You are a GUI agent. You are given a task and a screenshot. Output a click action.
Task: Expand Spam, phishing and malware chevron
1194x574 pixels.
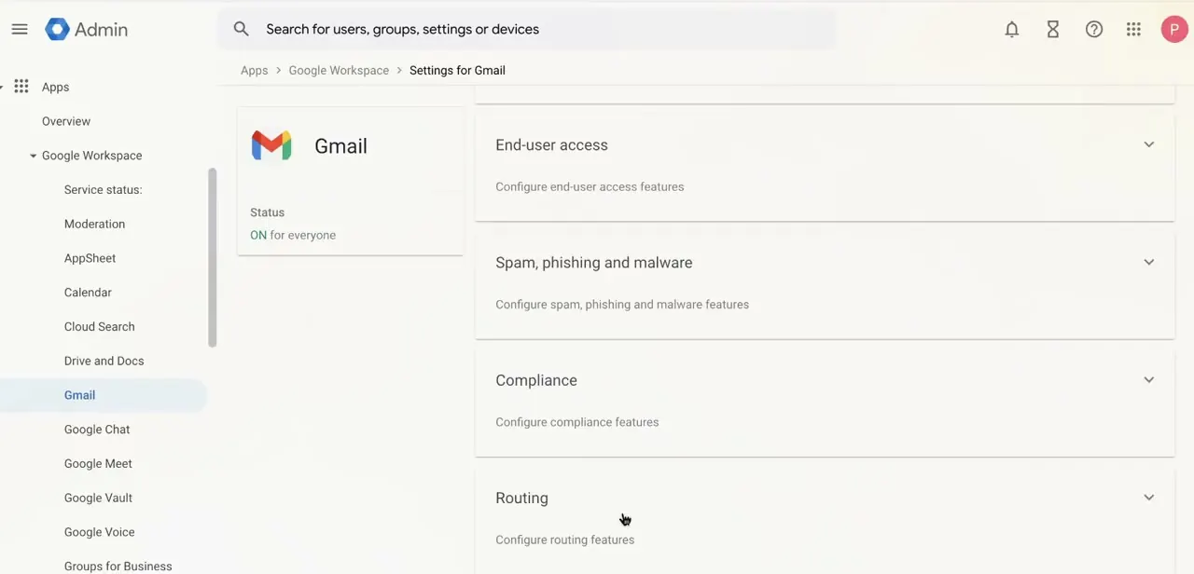(1148, 262)
